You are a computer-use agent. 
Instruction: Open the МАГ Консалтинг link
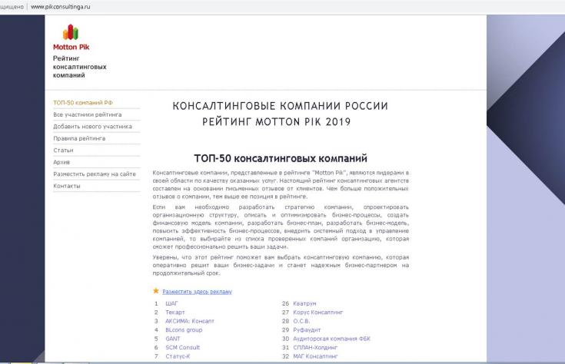[x=316, y=356]
